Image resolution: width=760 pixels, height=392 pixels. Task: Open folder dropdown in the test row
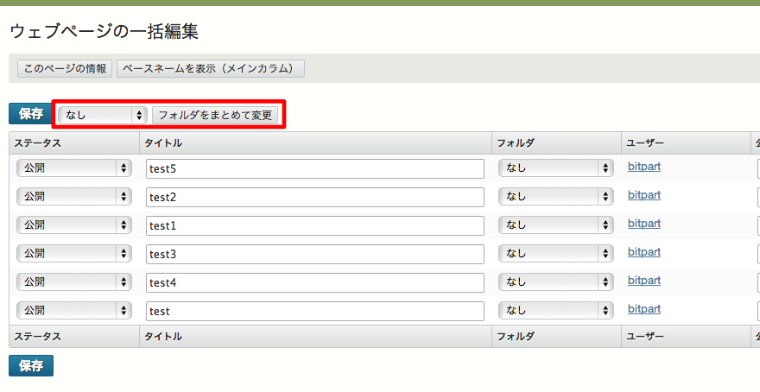click(x=556, y=311)
